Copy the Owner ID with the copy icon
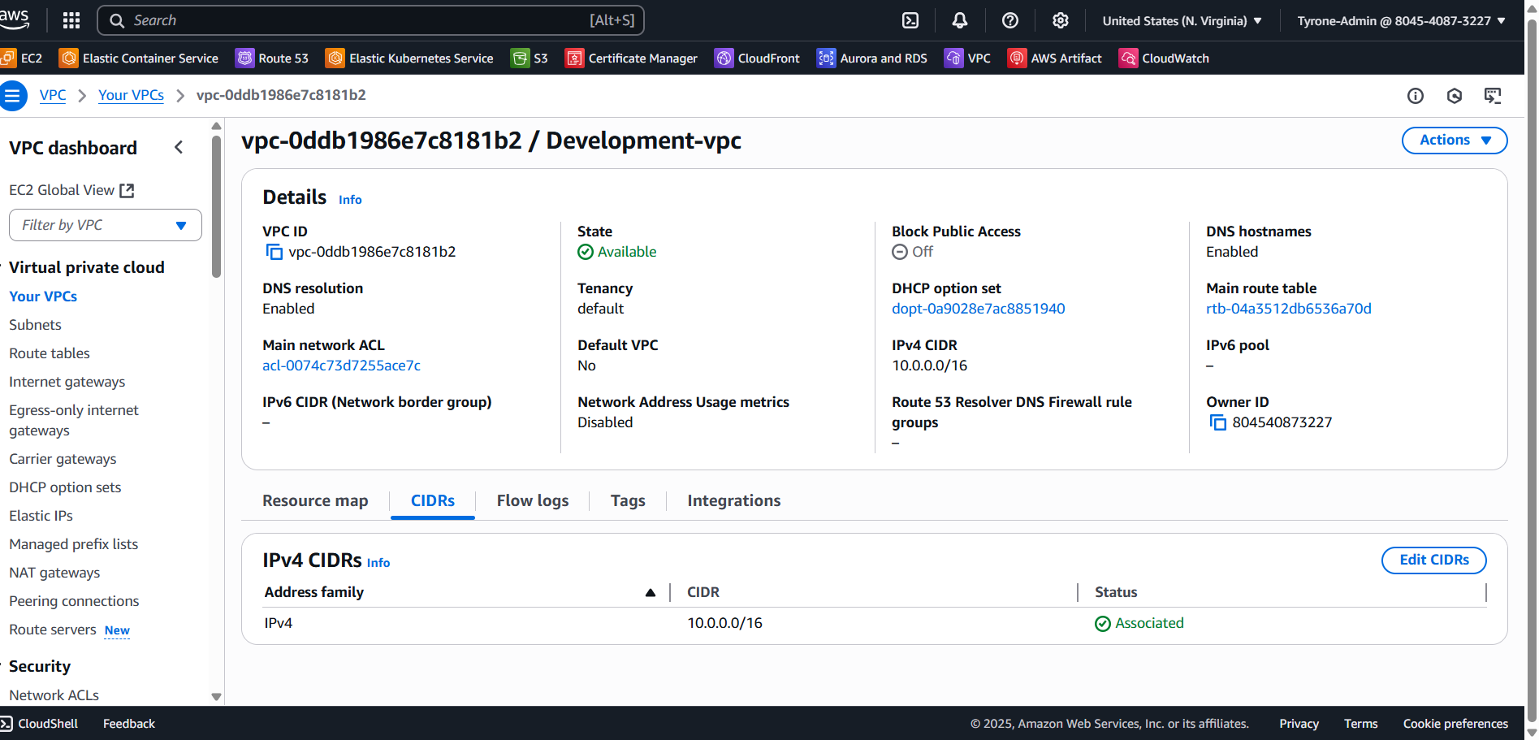1539x740 pixels. point(1218,422)
